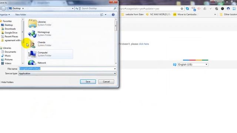Click the search magnifier icon
The image size is (237, 133).
point(115,8)
